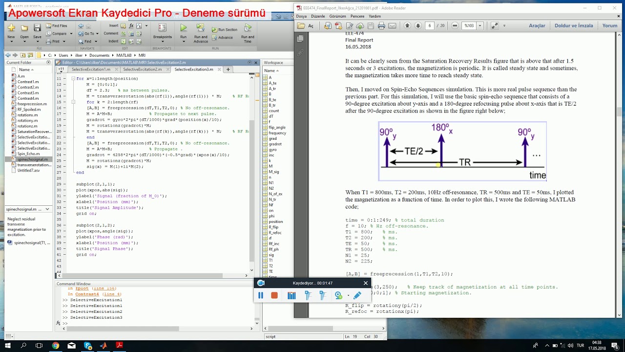Collapse the for loop at line 11

(73, 78)
